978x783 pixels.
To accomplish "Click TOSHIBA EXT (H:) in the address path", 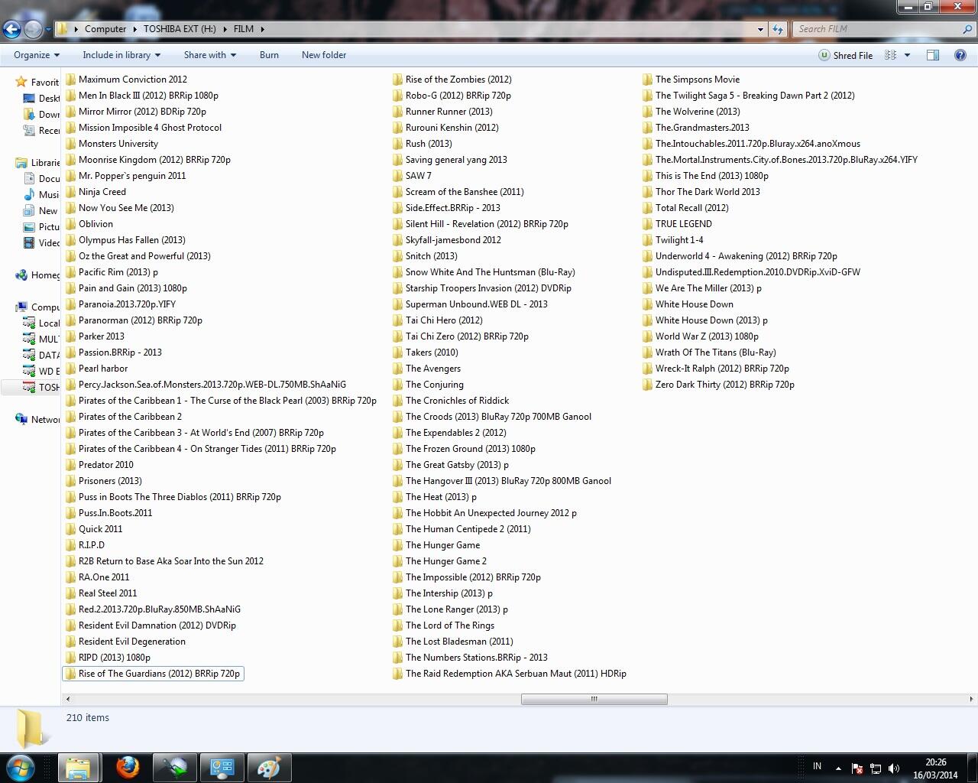I will (180, 29).
